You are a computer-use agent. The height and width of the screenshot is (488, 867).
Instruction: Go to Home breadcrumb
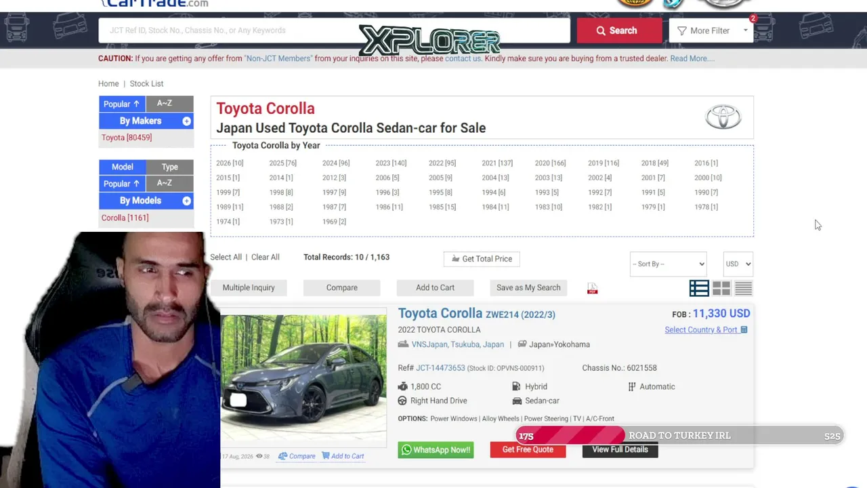coord(108,83)
